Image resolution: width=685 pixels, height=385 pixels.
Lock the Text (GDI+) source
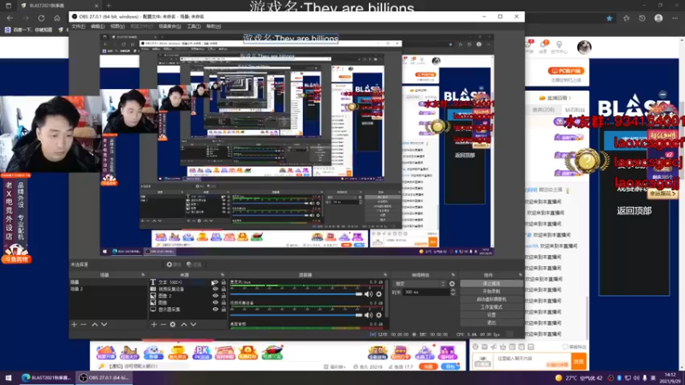click(x=223, y=282)
